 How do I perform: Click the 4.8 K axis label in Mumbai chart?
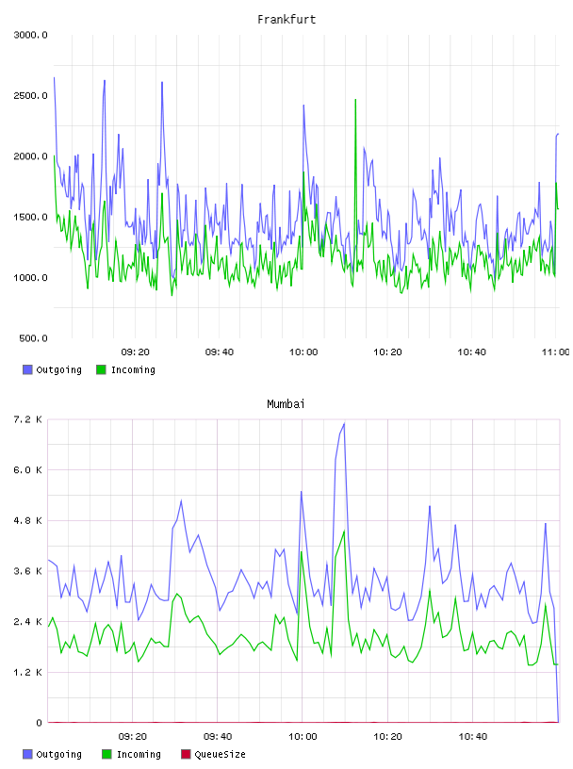pos(28,521)
